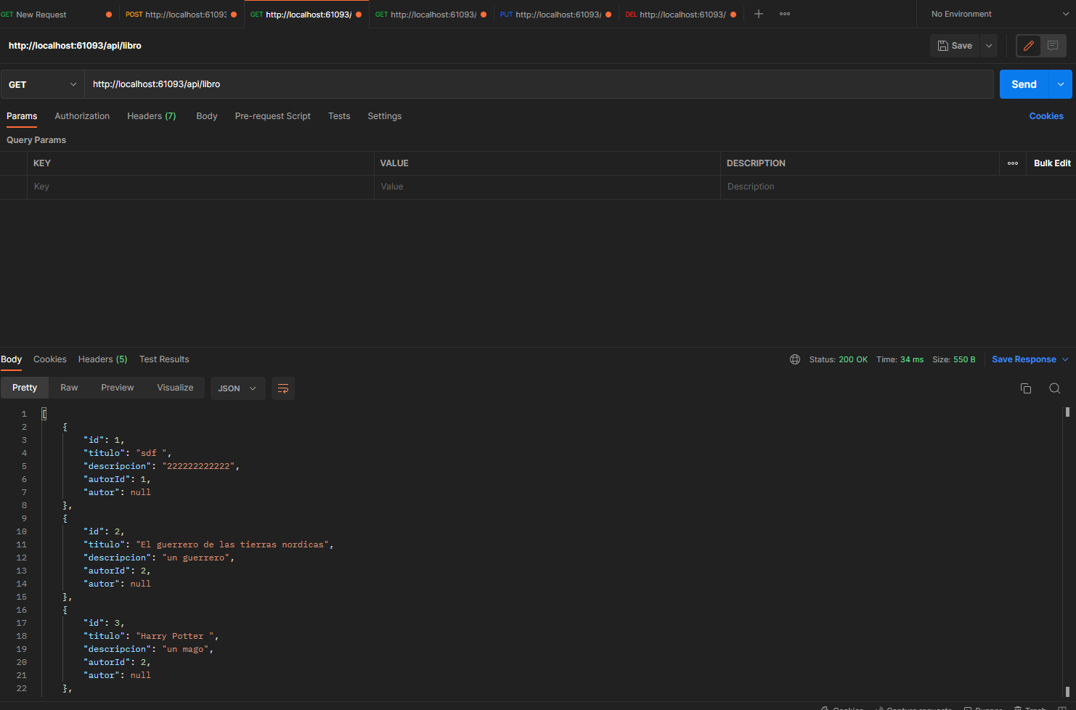Click the pencil edit icon near Save

(x=1028, y=46)
